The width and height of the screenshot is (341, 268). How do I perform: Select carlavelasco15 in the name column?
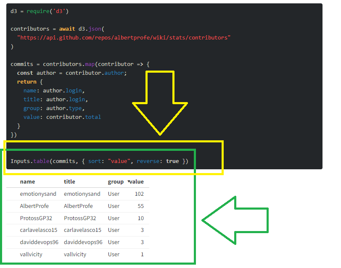pos(39,230)
